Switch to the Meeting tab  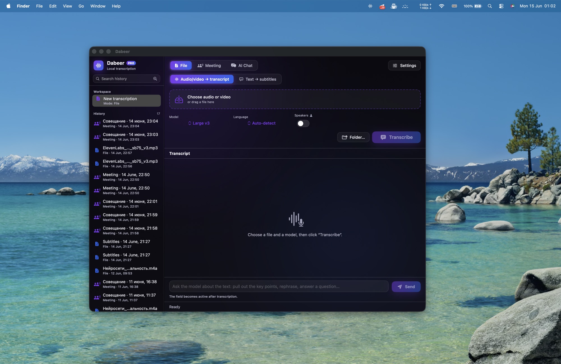[209, 66]
